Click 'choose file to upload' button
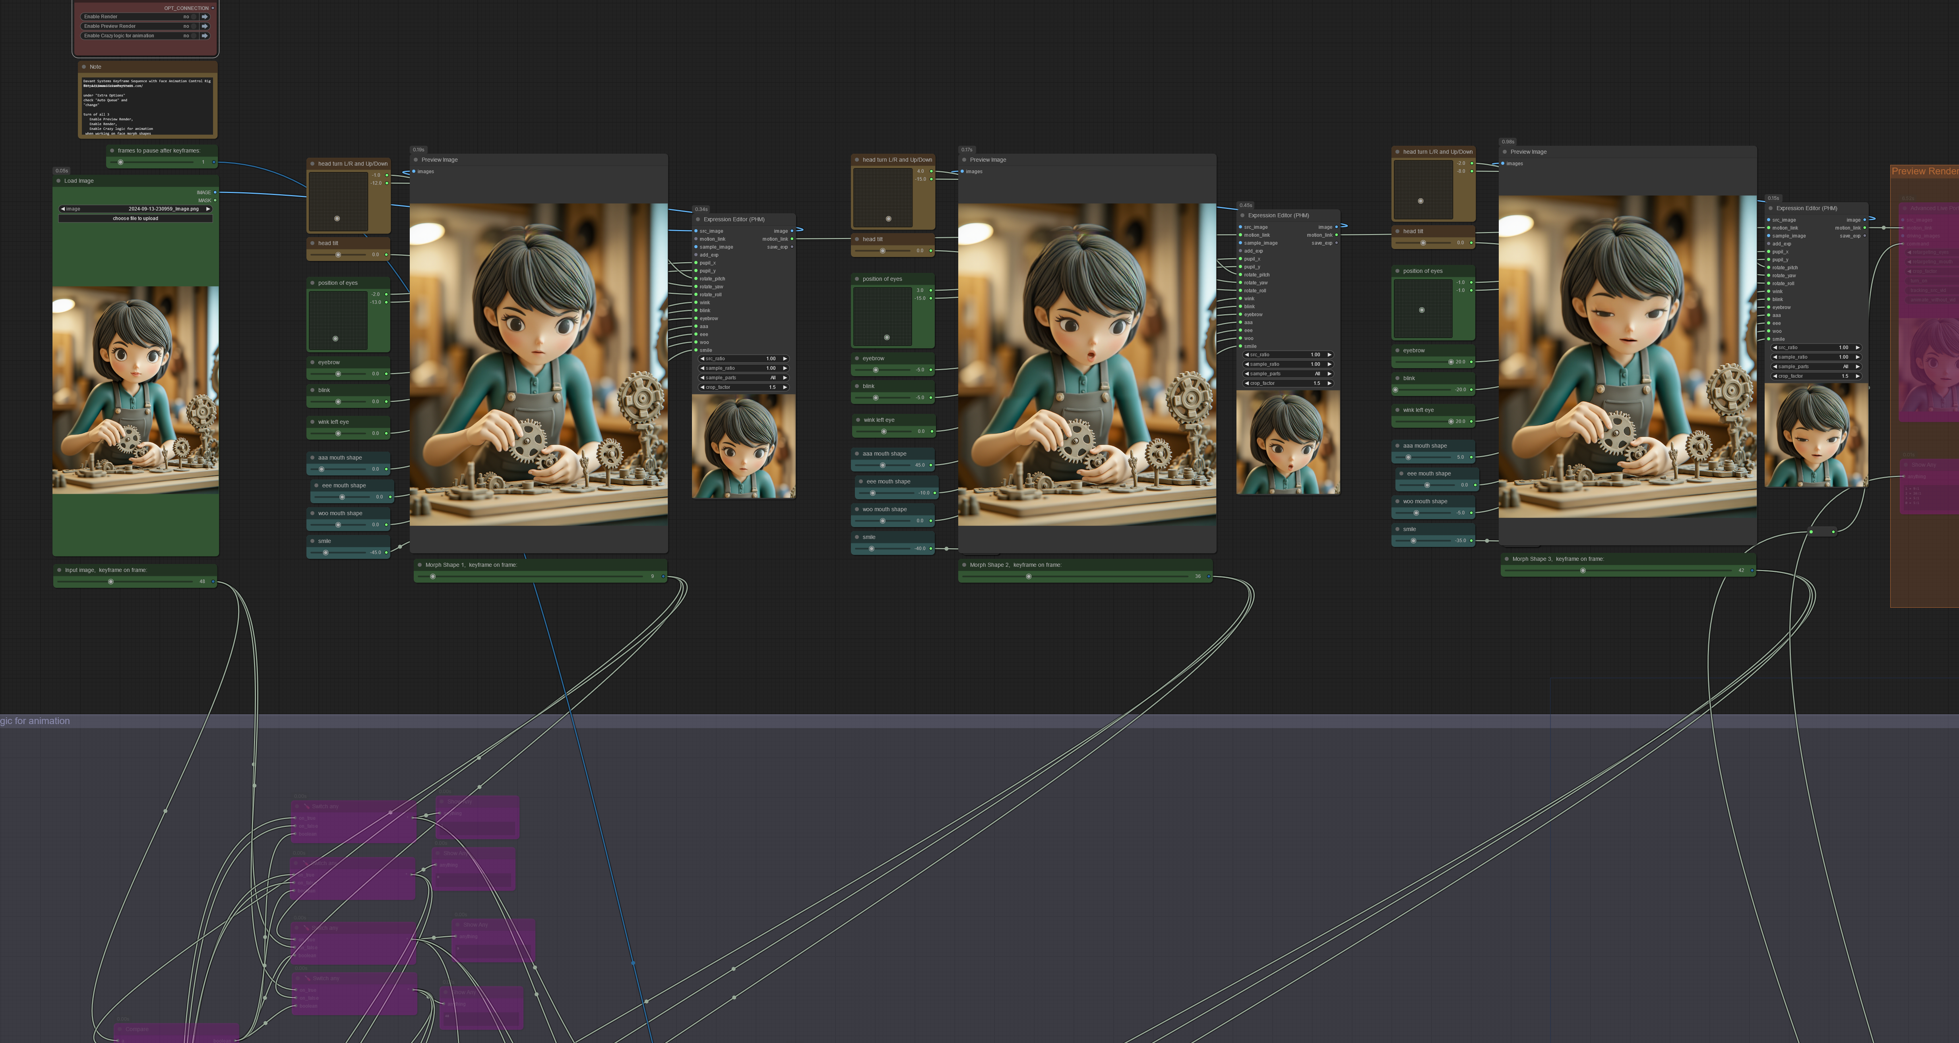The height and width of the screenshot is (1043, 1959). [136, 218]
